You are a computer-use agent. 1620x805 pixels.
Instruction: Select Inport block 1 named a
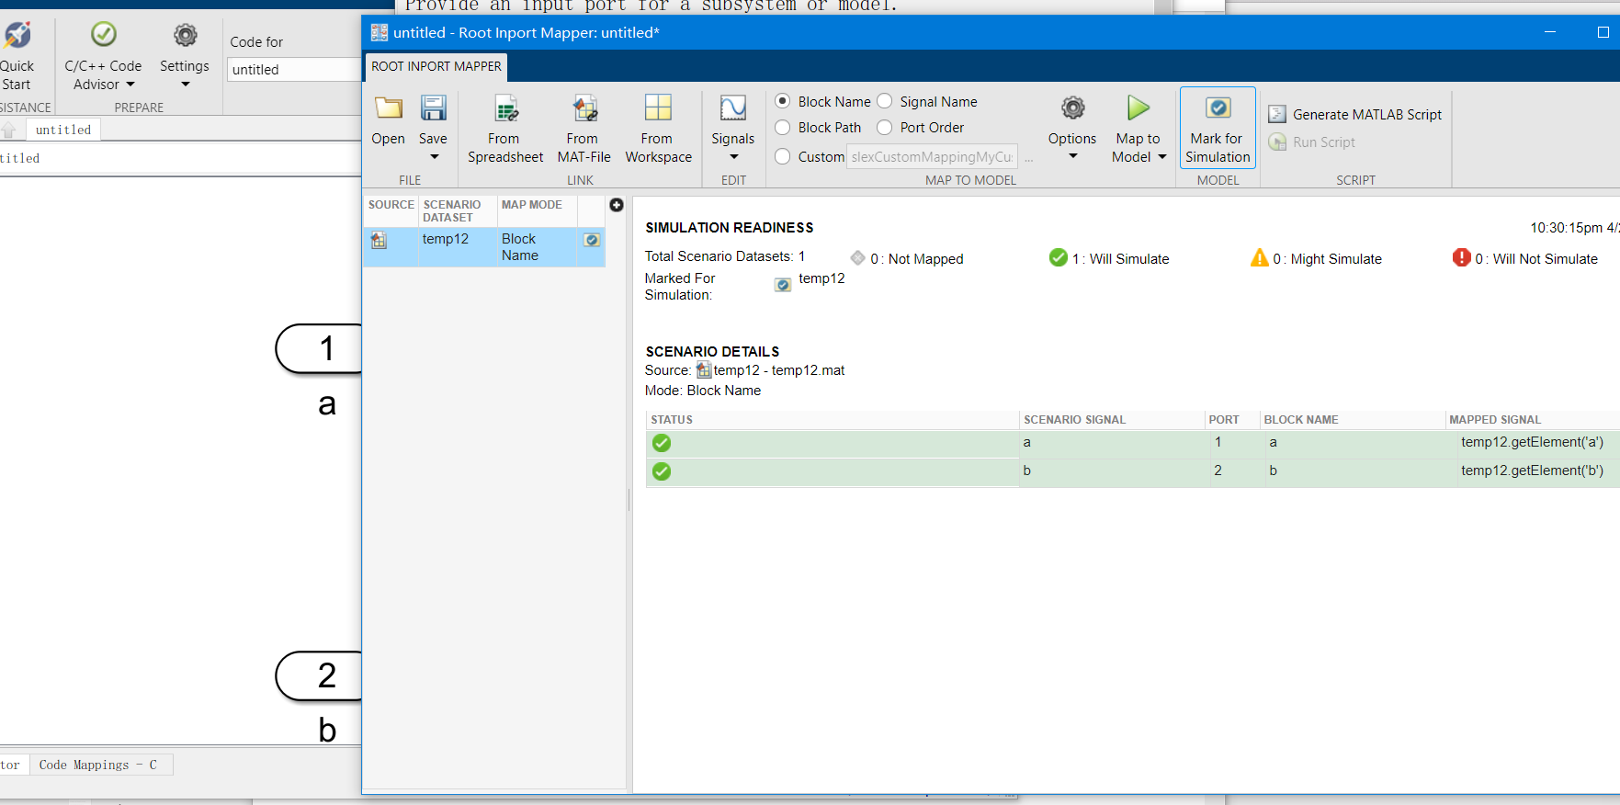319,349
